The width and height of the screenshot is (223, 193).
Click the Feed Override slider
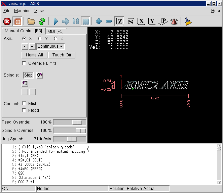click(x=70, y=122)
